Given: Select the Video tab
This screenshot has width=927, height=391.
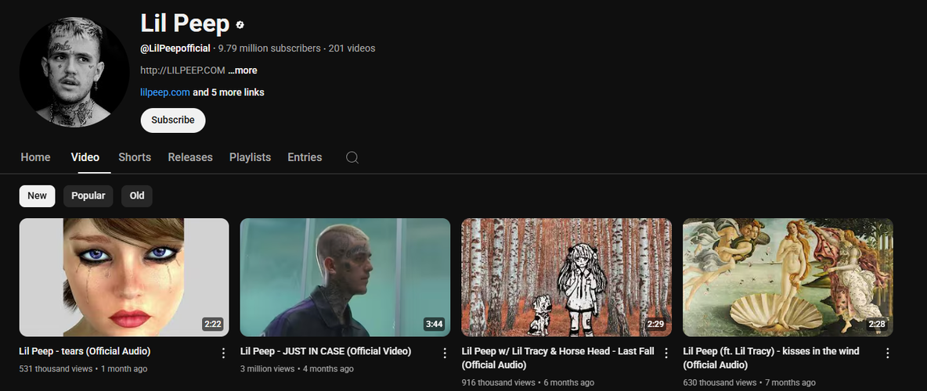Looking at the screenshot, I should [85, 157].
